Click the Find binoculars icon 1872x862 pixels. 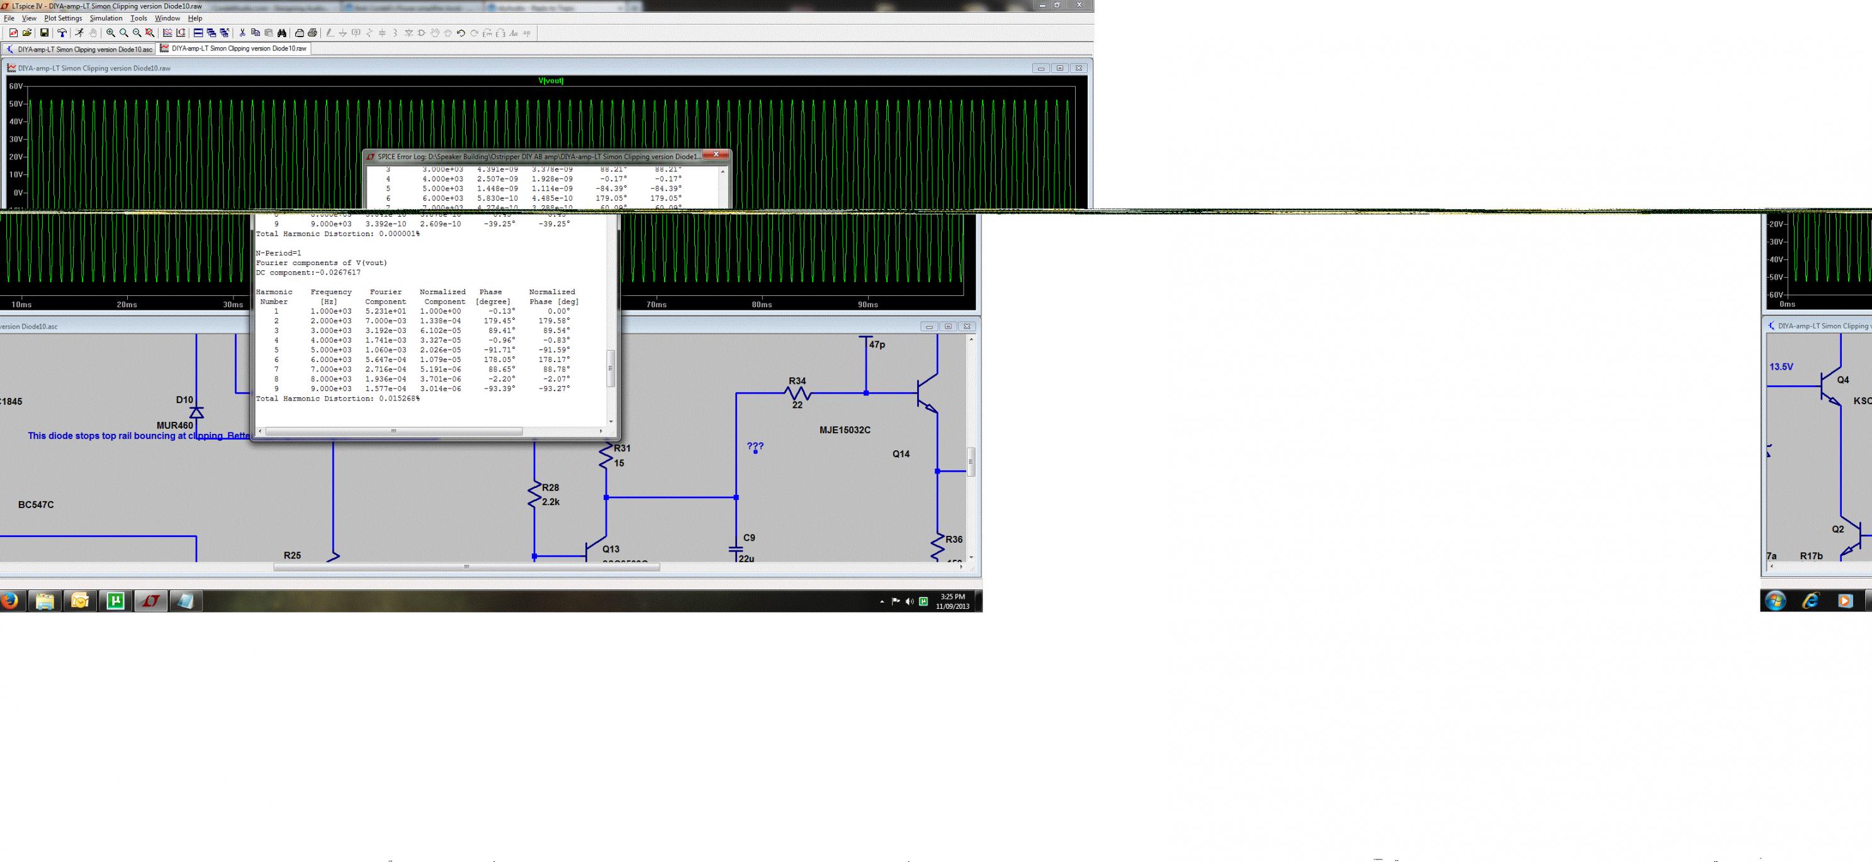[282, 33]
